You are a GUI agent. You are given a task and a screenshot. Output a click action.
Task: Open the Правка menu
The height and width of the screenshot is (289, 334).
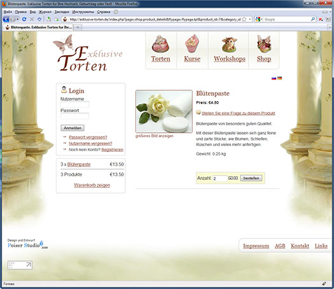(x=21, y=12)
